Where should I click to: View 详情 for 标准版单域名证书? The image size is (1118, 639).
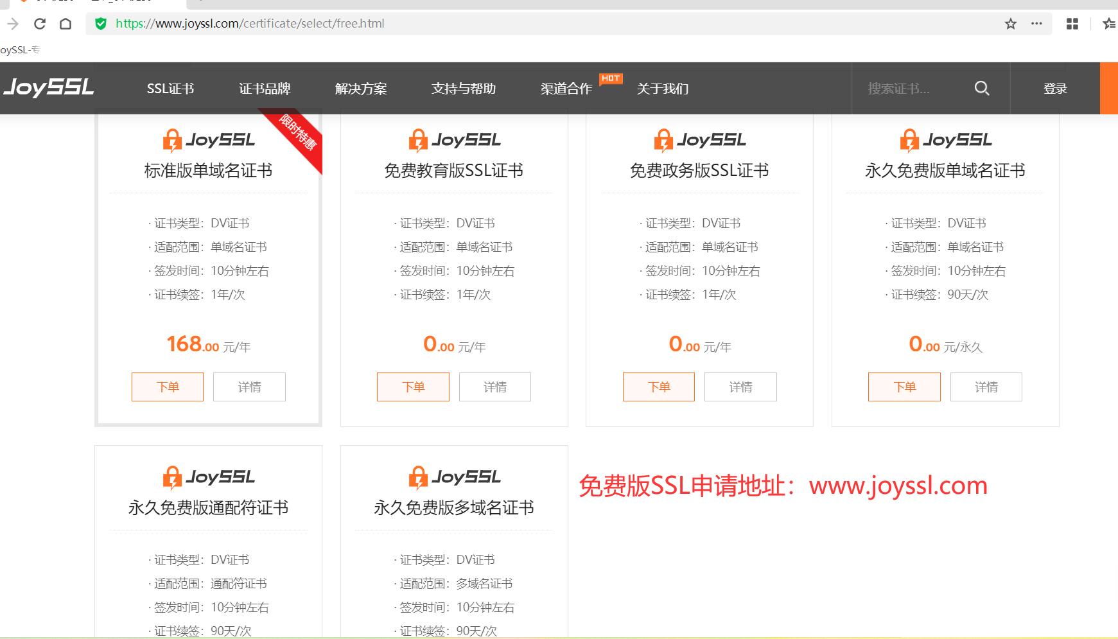click(x=249, y=387)
